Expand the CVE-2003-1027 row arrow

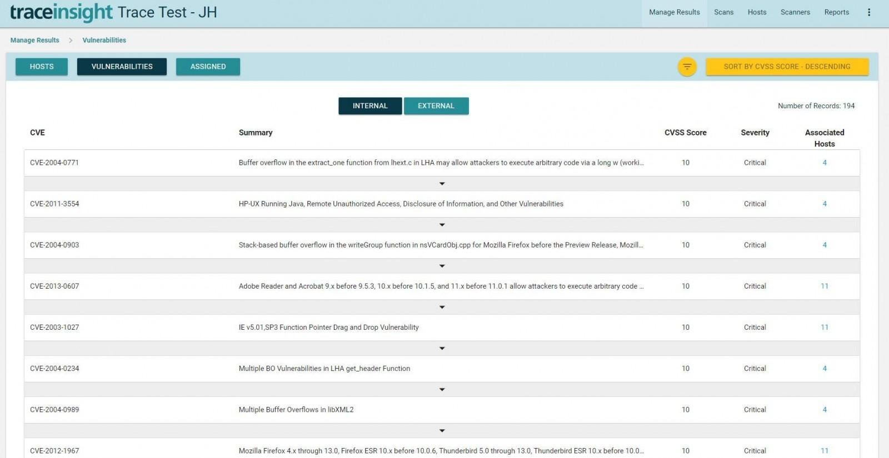[x=442, y=348]
